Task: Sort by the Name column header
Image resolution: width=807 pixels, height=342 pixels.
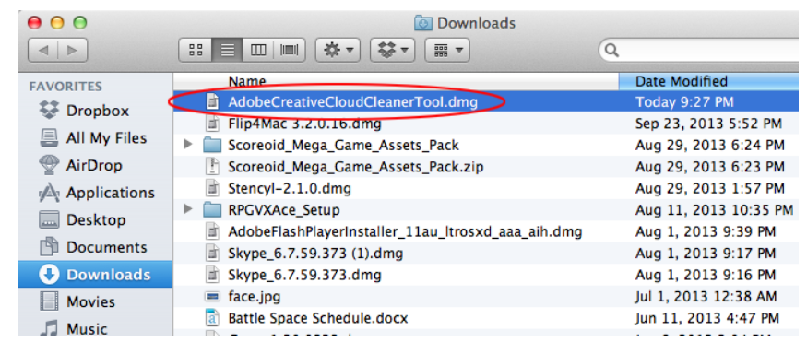Action: [397, 81]
